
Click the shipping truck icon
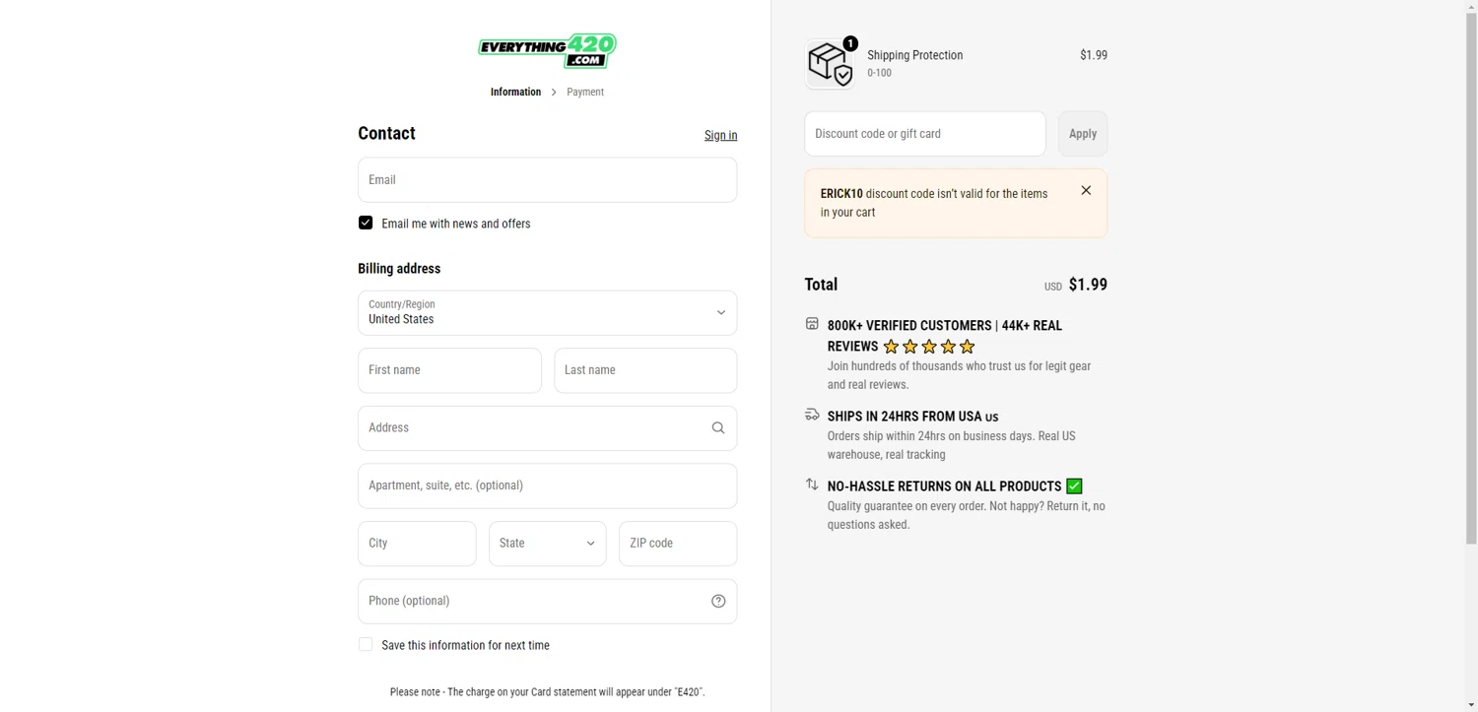pyautogui.click(x=812, y=415)
